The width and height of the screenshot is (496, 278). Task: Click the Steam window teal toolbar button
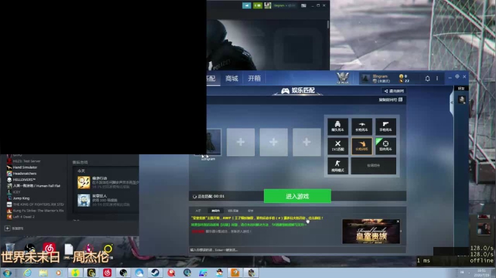[247, 6]
